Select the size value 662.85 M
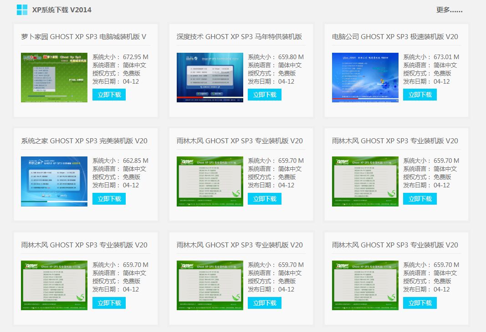Viewport: 486px width, 332px height. click(x=135, y=161)
